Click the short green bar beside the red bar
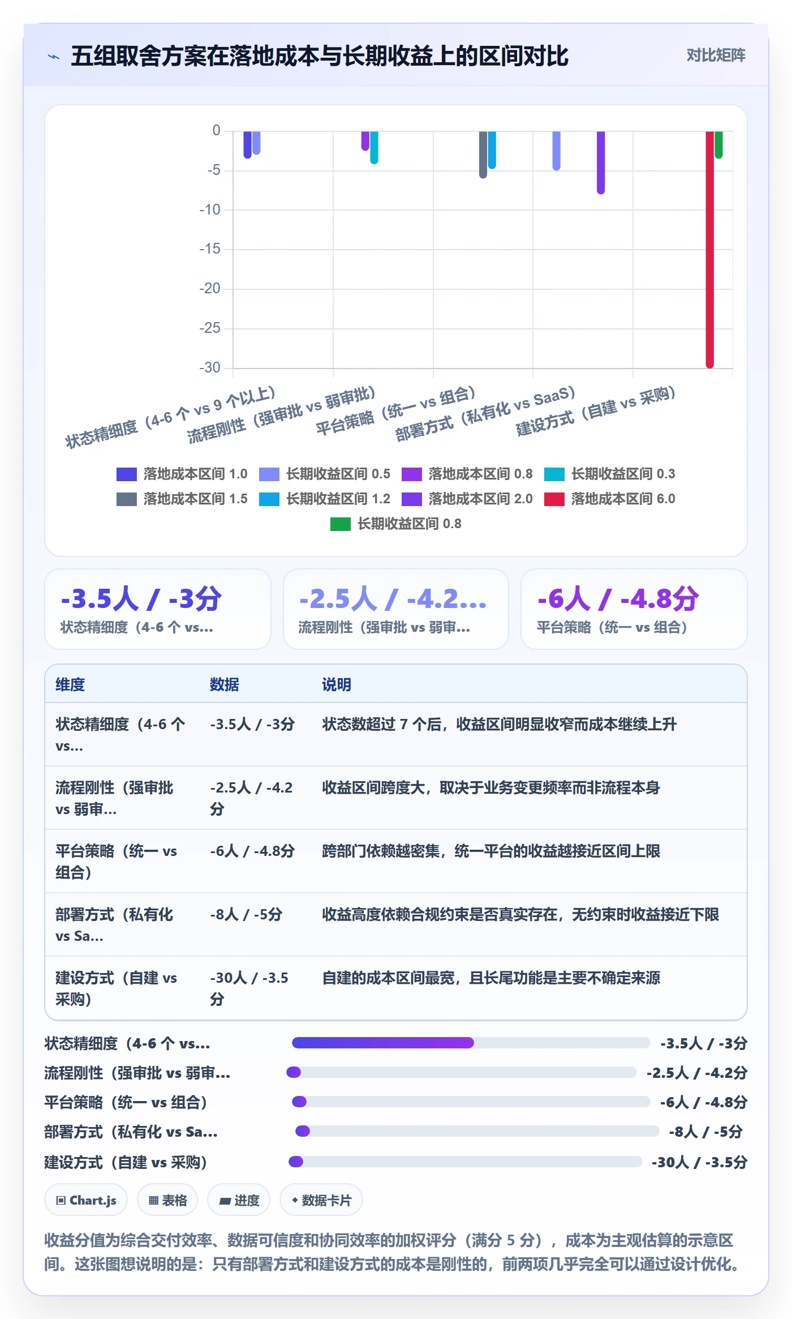 (718, 145)
